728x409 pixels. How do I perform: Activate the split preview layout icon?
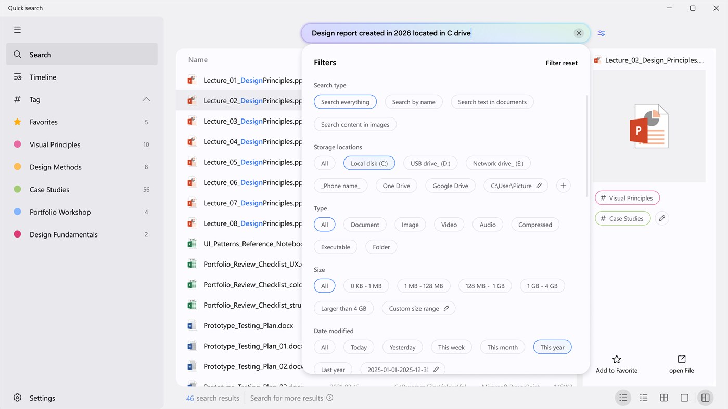[x=705, y=398]
